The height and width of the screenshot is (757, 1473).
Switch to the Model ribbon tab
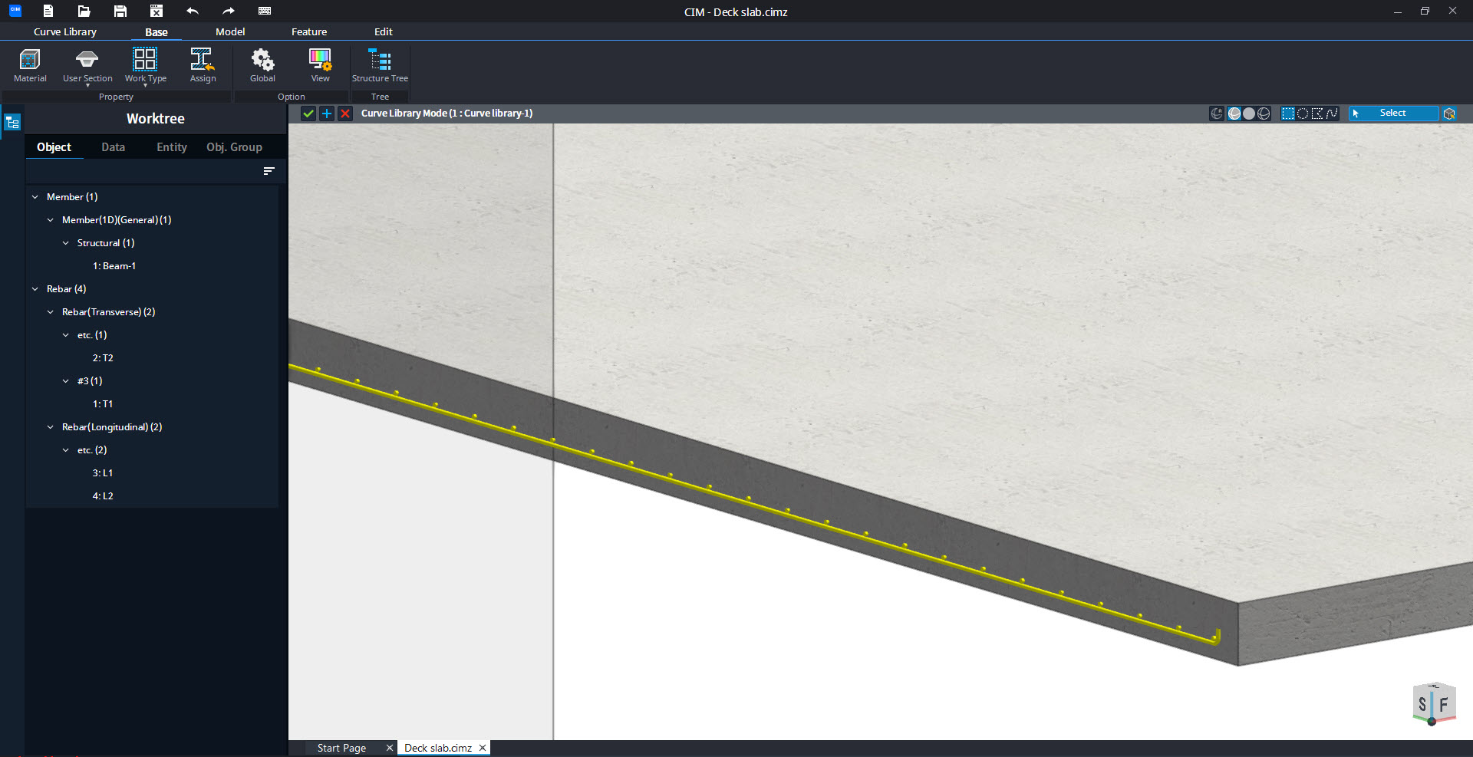click(230, 31)
